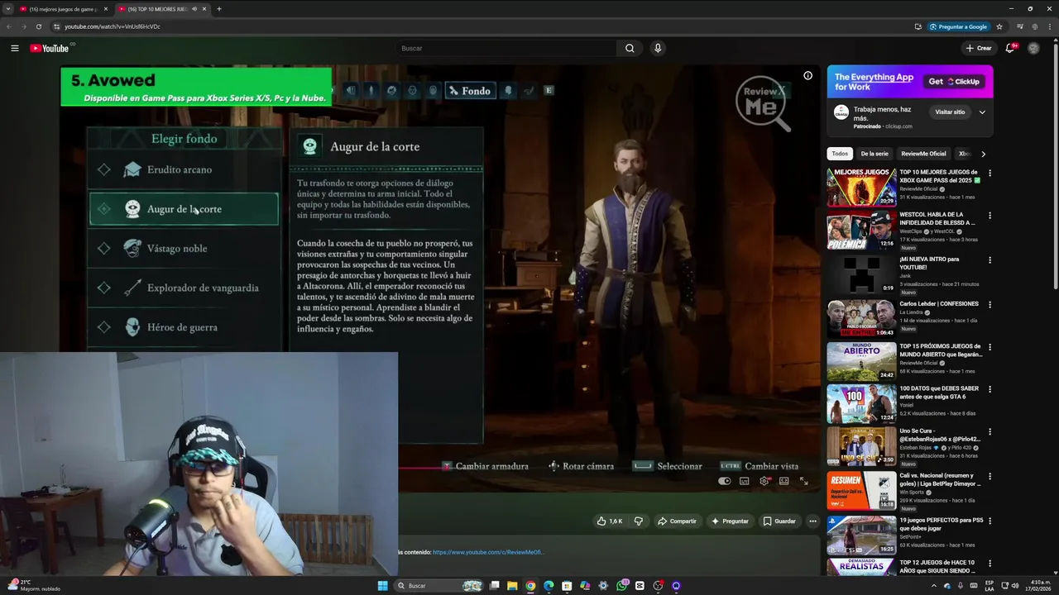Switch to theater mode in player

coord(783,481)
